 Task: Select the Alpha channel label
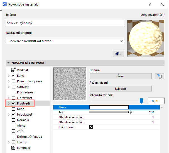[21, 126]
